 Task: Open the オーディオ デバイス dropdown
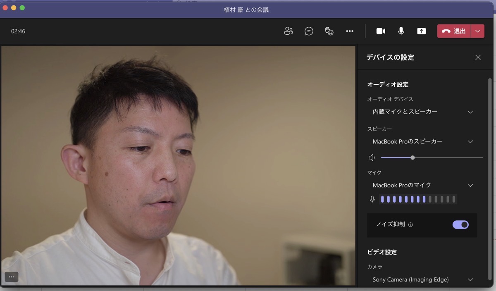click(422, 112)
